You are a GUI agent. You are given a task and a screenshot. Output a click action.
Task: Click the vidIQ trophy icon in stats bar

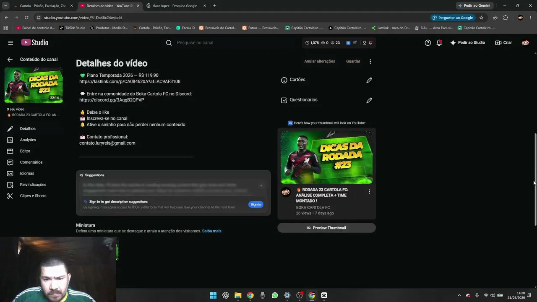365,43
